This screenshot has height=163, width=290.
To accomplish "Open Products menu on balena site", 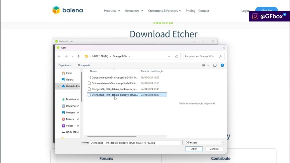I will point(112,11).
